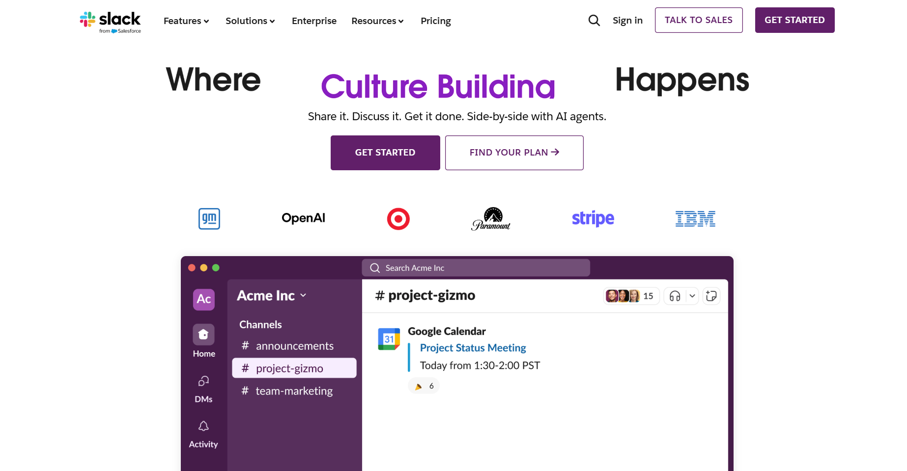Expand the Features menu

186,21
